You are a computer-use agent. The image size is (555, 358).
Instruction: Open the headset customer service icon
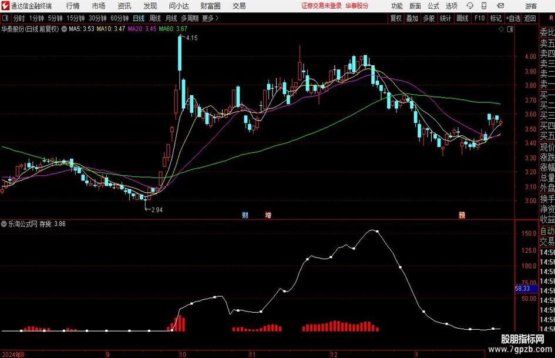tap(470, 6)
